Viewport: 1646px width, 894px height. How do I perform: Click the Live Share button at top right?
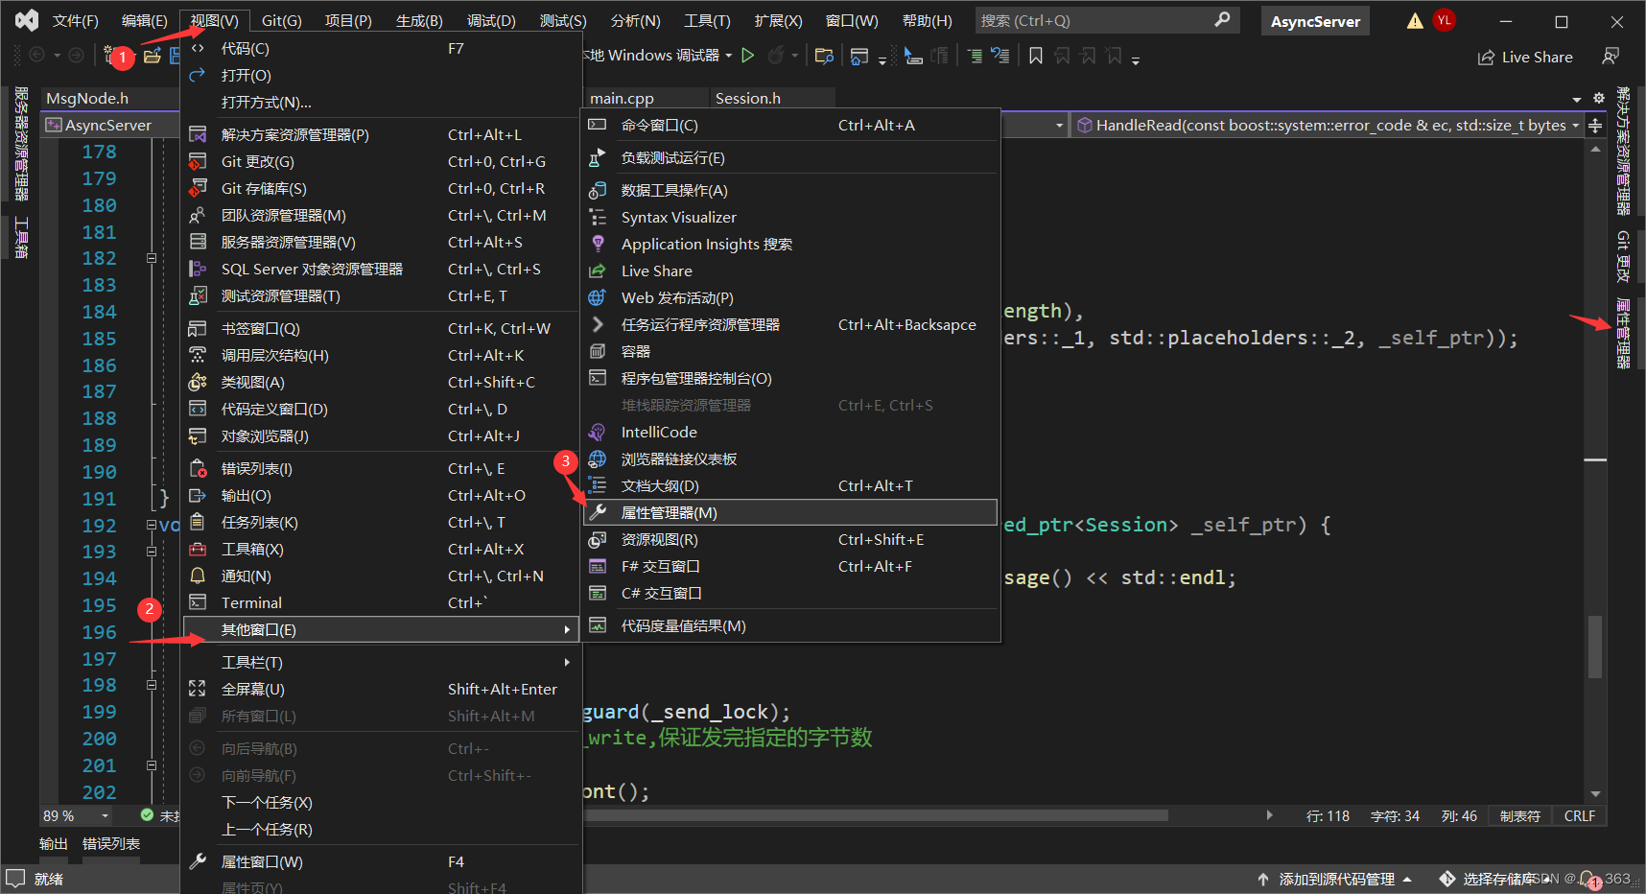coord(1525,57)
